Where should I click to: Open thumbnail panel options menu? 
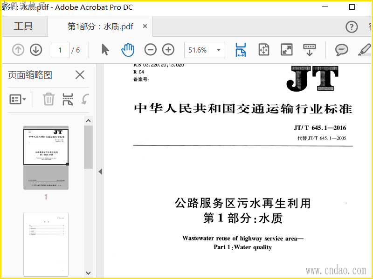click(18, 100)
